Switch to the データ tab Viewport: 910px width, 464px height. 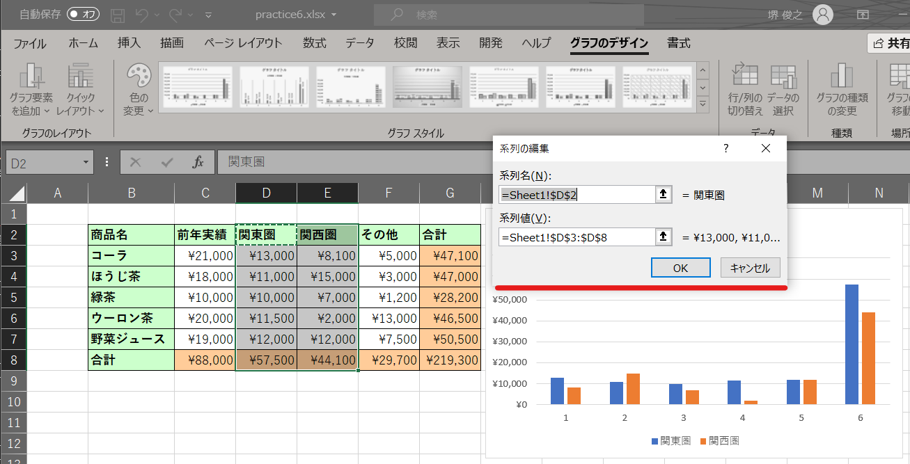[x=359, y=43]
